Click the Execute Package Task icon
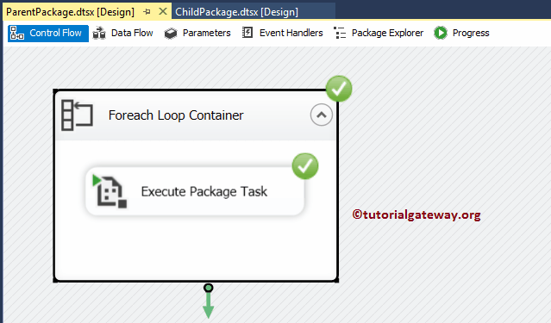The width and height of the screenshot is (551, 323). pyautogui.click(x=110, y=191)
